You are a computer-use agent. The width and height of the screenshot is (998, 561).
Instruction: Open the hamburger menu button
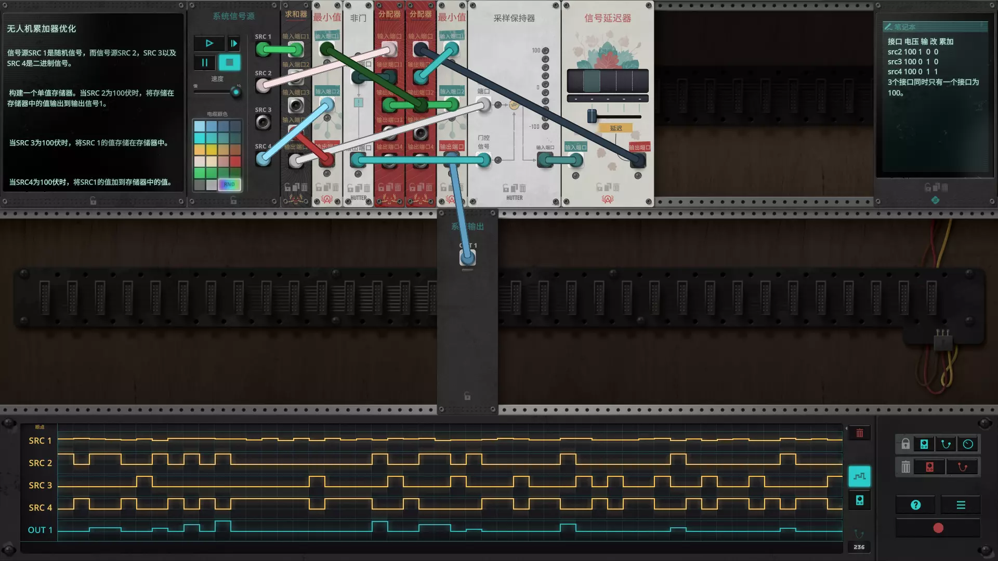[x=961, y=505]
